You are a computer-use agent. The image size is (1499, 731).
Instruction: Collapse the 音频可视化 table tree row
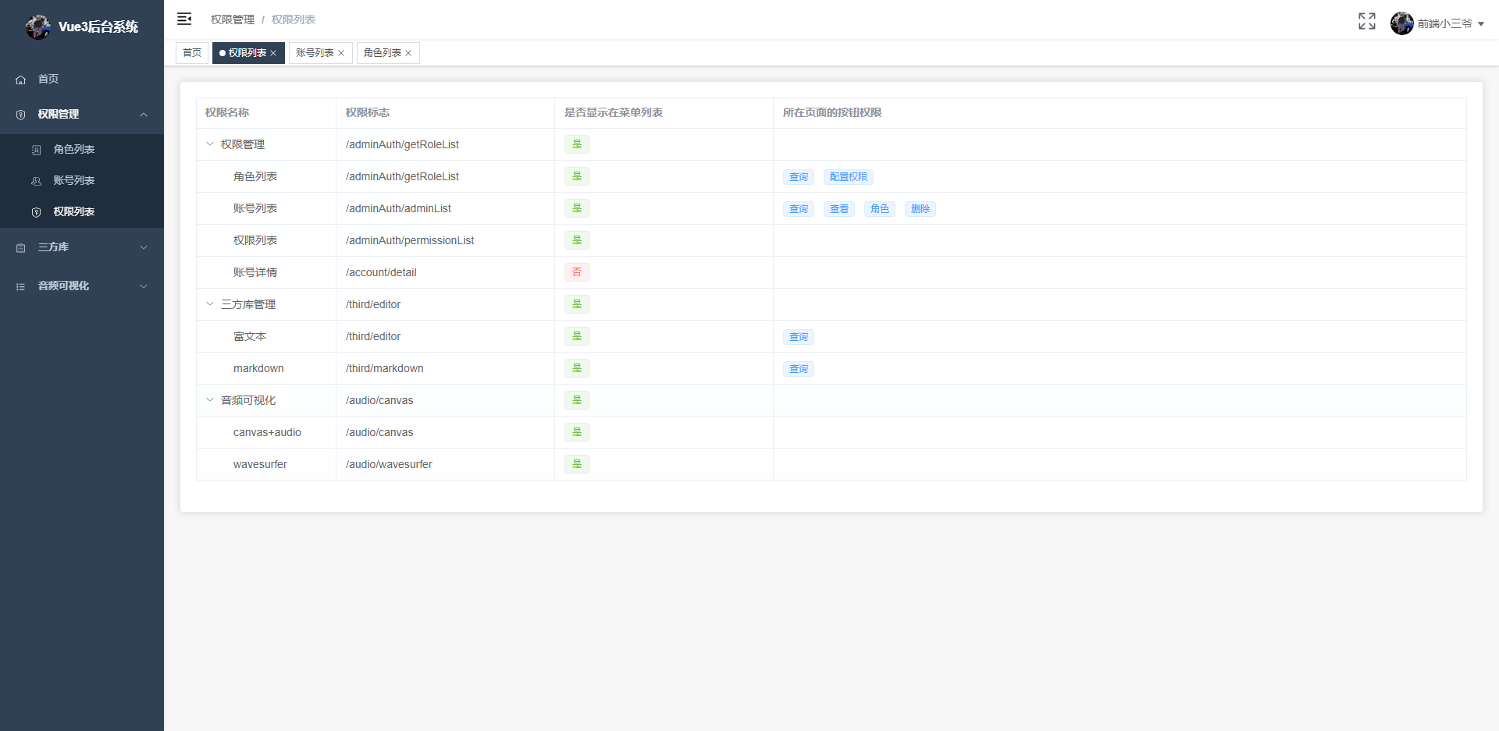(x=210, y=399)
